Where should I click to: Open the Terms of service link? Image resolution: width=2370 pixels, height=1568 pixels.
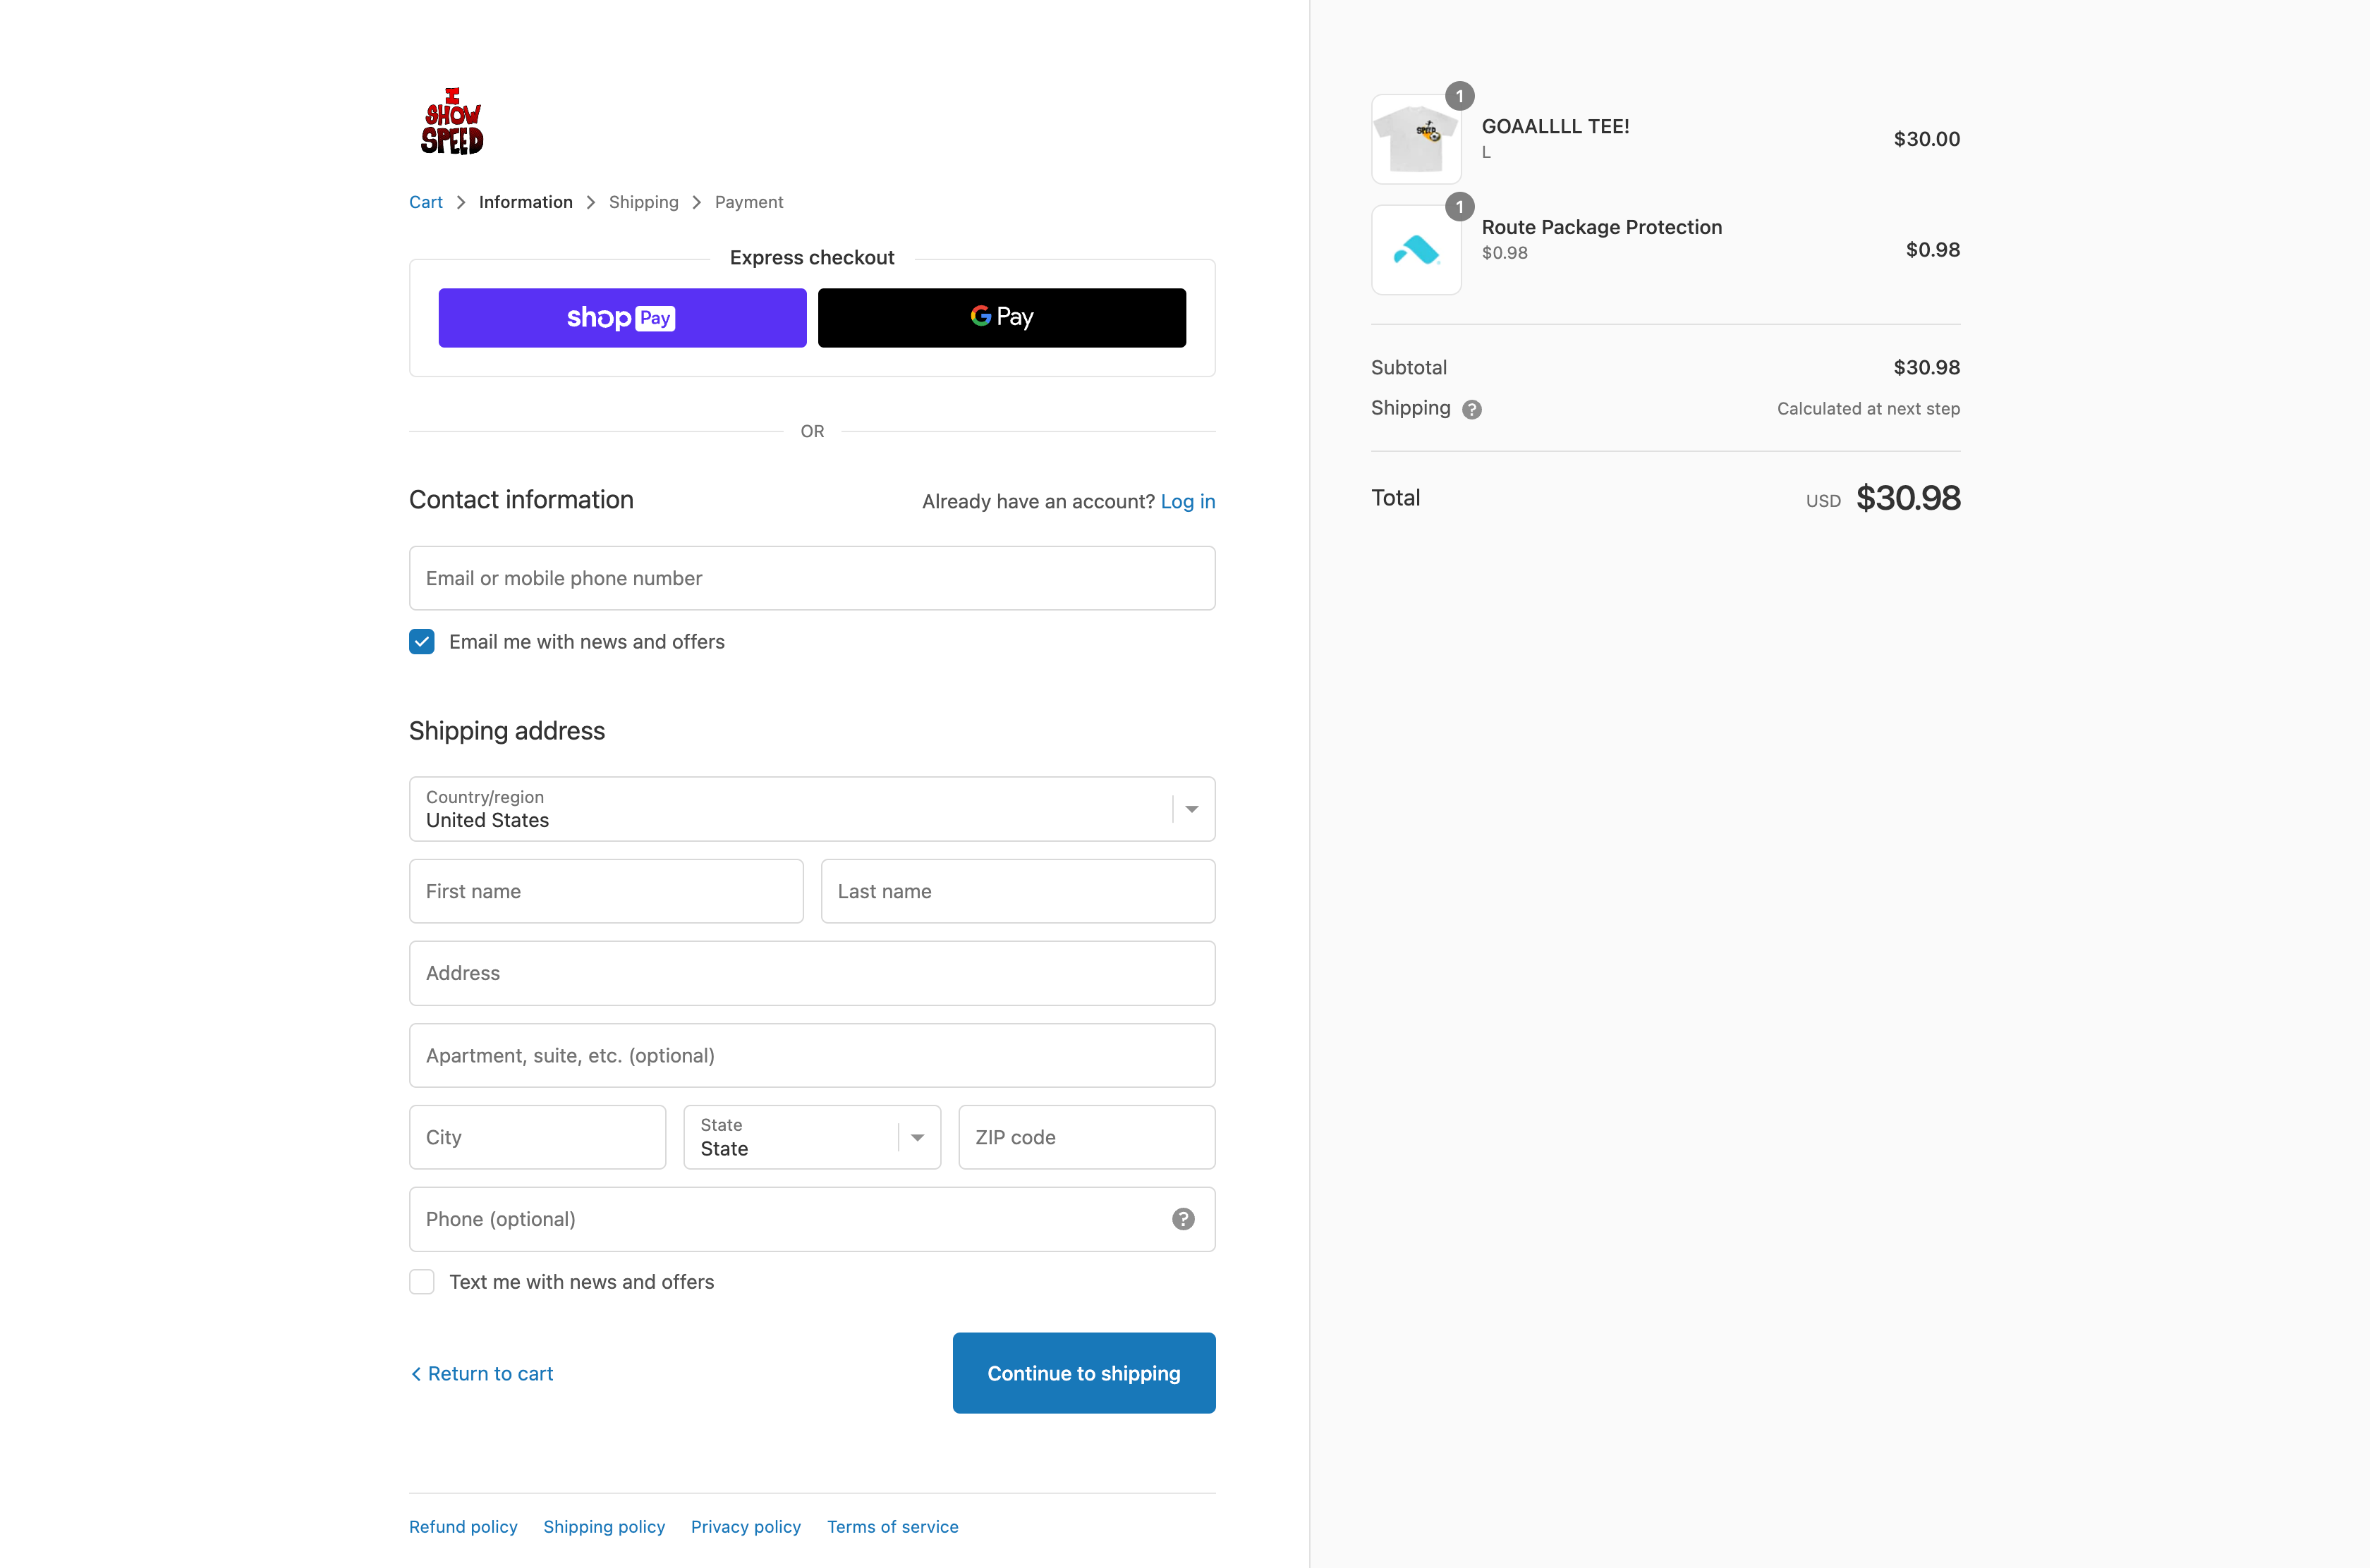892,1527
